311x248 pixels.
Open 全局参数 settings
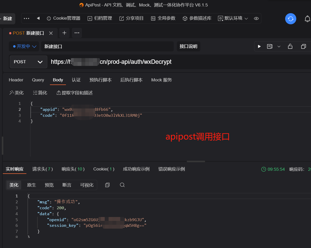(163, 18)
